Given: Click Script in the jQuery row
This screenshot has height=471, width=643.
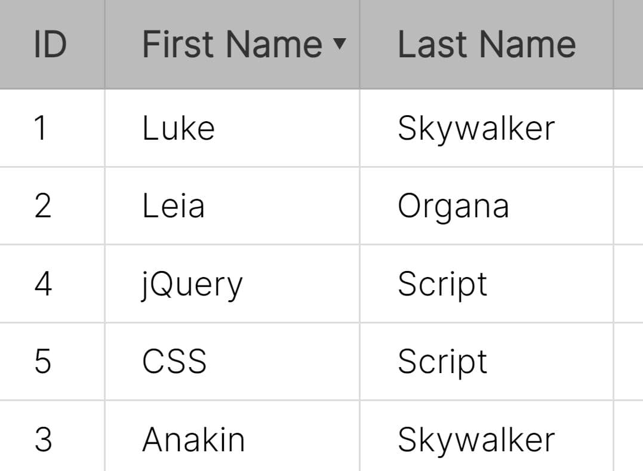Looking at the screenshot, I should 442,284.
